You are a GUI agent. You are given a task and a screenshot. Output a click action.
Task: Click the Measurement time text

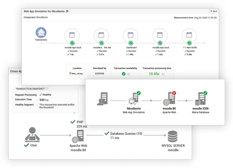[x=195, y=18]
